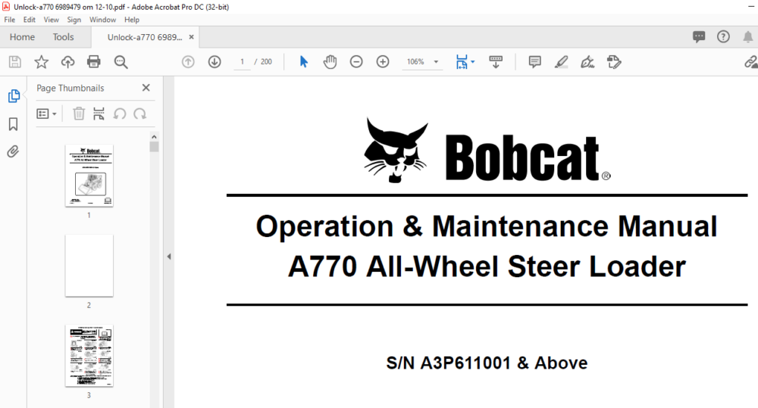758x408 pixels.
Task: Open the Help menu
Action: coord(132,20)
